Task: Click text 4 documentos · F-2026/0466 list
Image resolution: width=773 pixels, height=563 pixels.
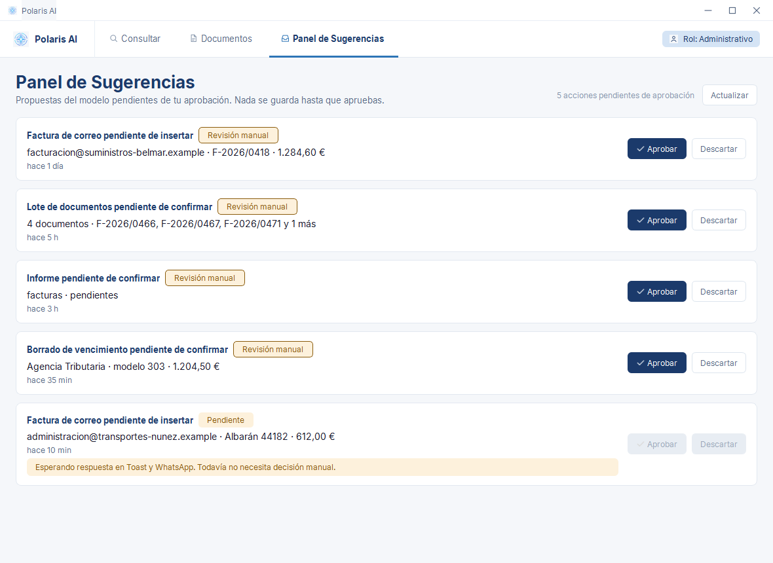Action: coord(171,224)
